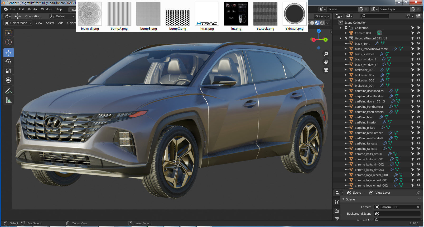The height and width of the screenshot is (227, 424).
Task: Click the new view layer icon
Action: point(413,9)
